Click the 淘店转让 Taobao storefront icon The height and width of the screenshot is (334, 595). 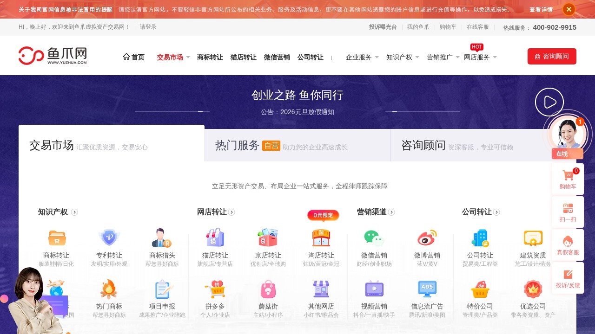322,238
